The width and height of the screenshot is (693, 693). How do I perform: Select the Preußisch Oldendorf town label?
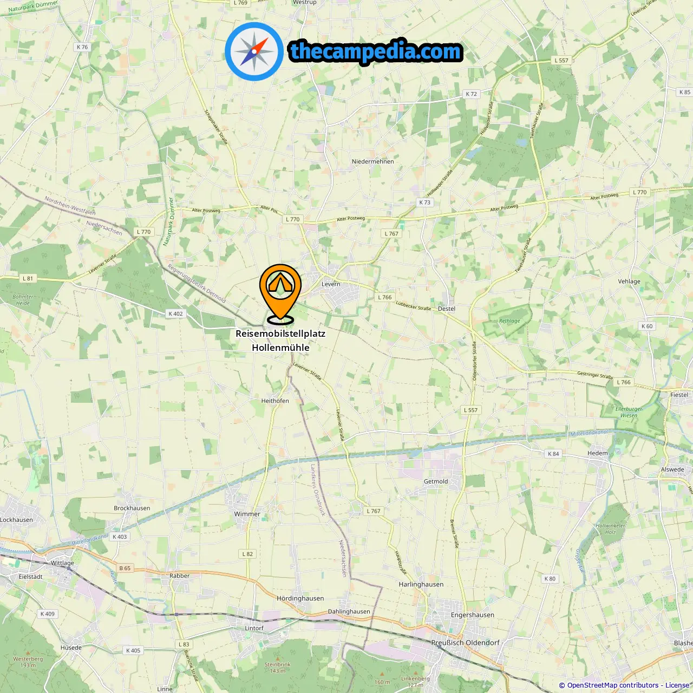tap(465, 643)
